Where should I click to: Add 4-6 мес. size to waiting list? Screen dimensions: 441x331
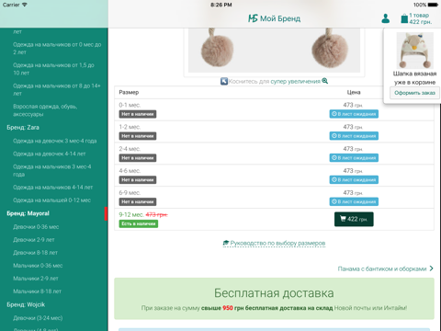coord(354,179)
